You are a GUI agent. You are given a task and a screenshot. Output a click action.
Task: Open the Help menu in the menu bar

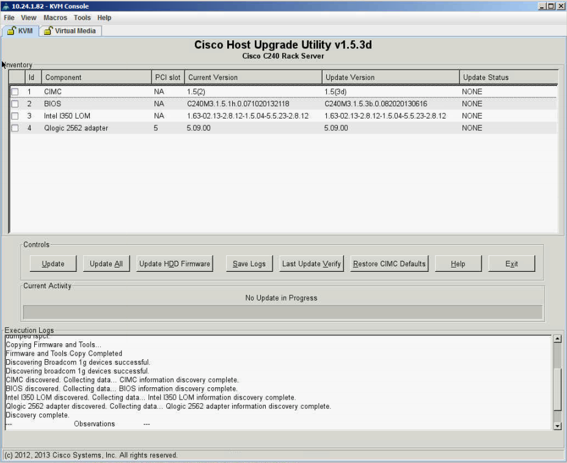(104, 18)
